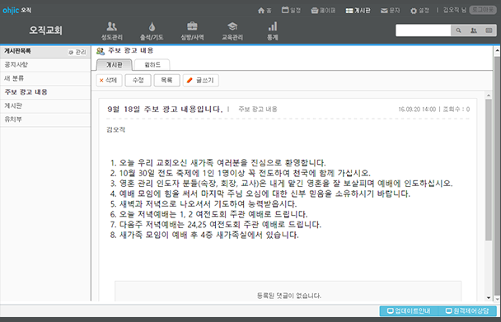This screenshot has height=322, width=501.
Task: Click the search input field
Action: [423, 30]
